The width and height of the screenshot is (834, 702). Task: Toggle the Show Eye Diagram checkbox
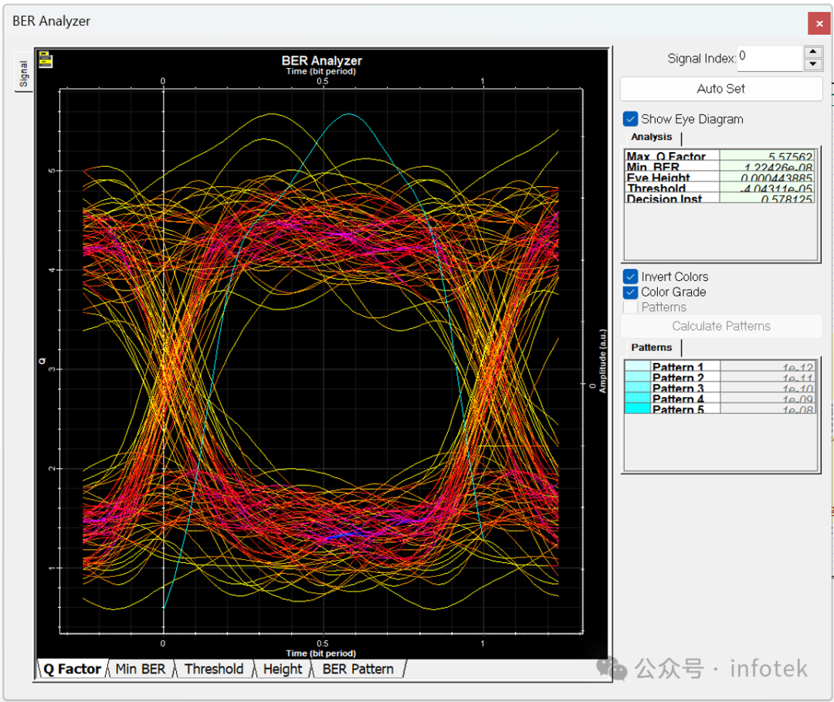click(630, 119)
